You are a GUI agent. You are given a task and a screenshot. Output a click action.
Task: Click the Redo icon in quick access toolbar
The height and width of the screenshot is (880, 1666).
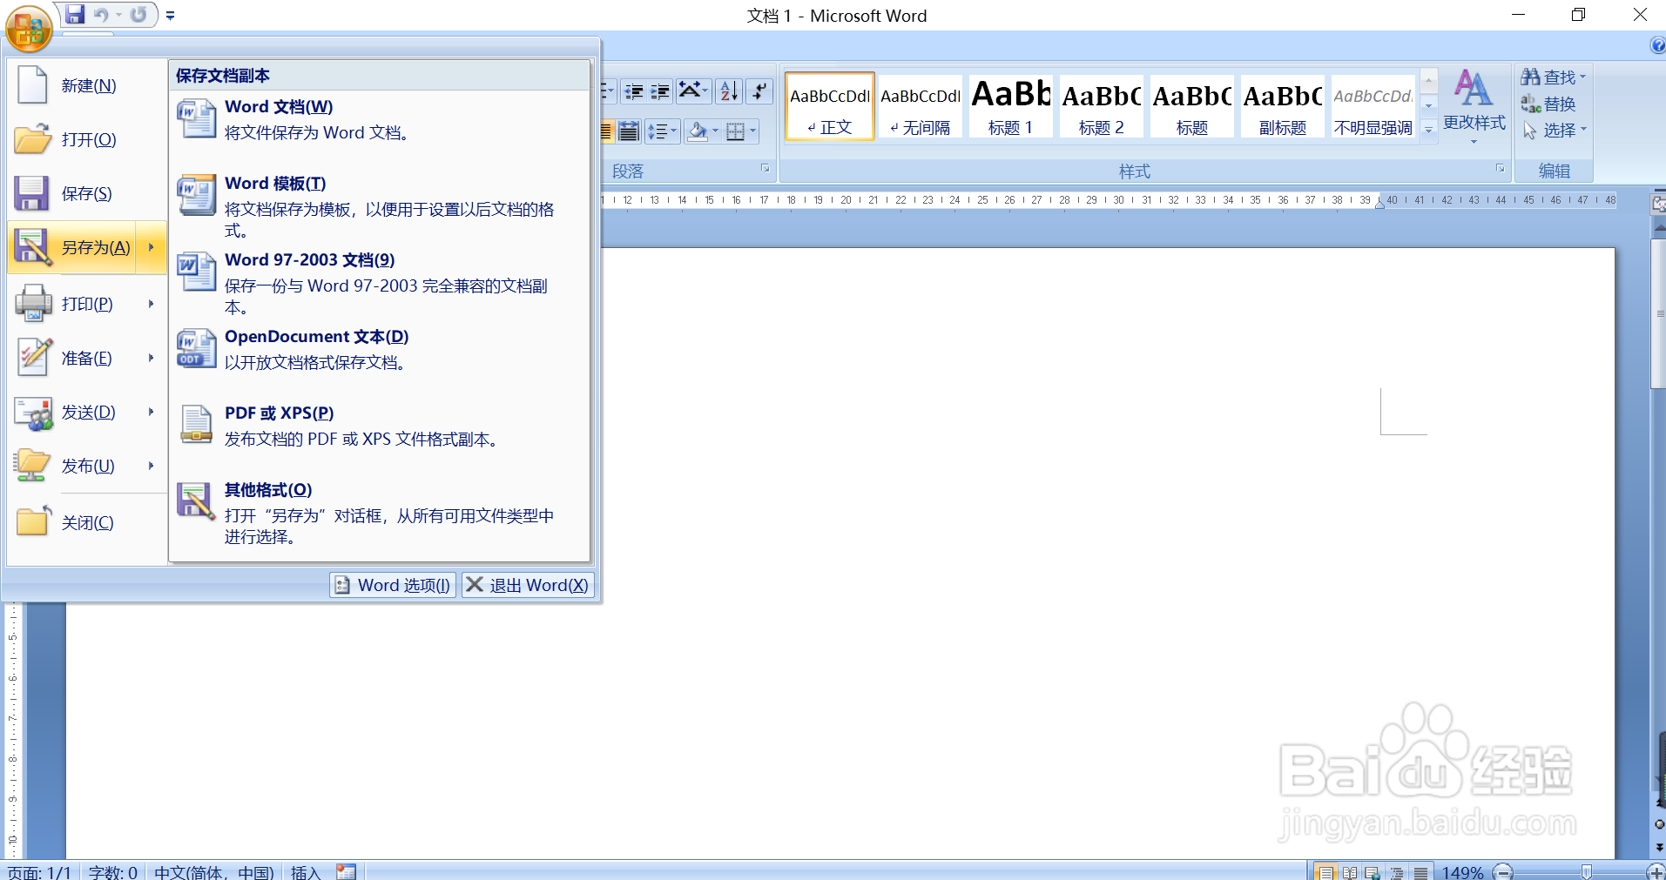tap(138, 15)
